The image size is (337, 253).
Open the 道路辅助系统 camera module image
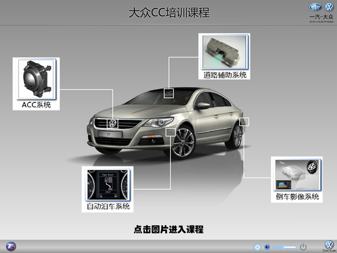pos(224,52)
